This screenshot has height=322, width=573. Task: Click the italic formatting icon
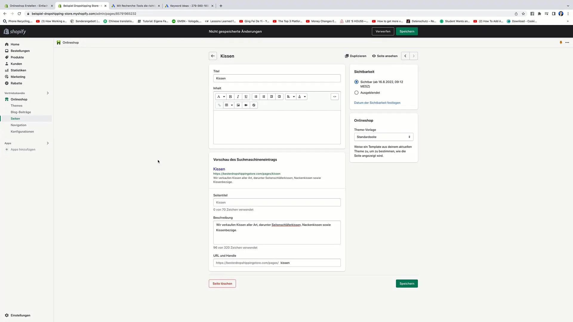click(x=238, y=97)
